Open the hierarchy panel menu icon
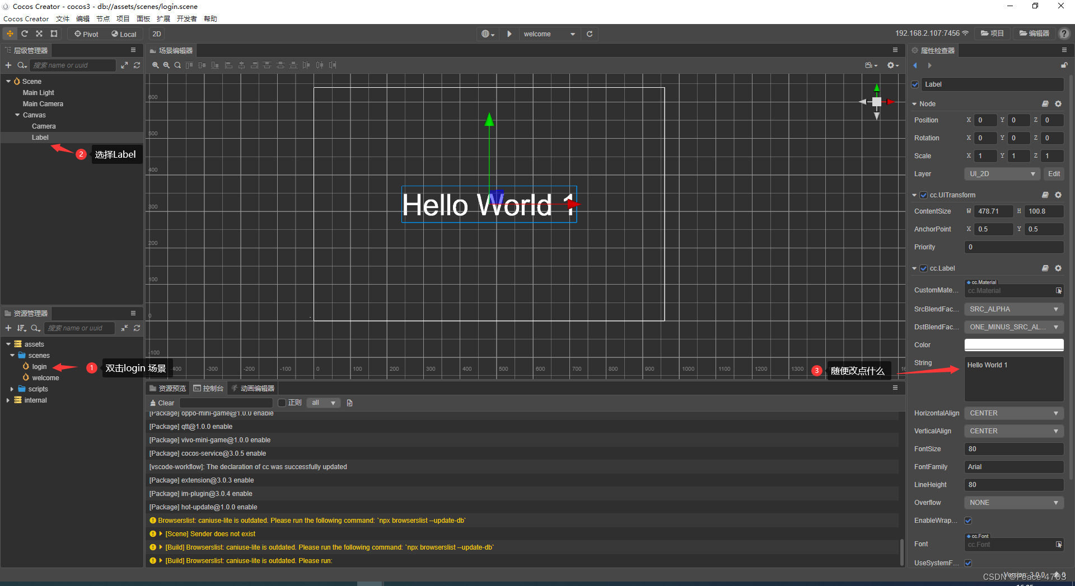This screenshot has width=1075, height=586. pyautogui.click(x=133, y=50)
